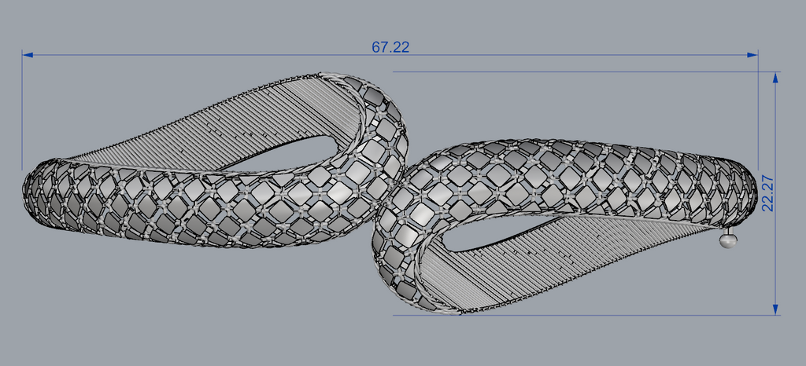Click the 67.22 width dimension text
The width and height of the screenshot is (806, 366).
(390, 47)
